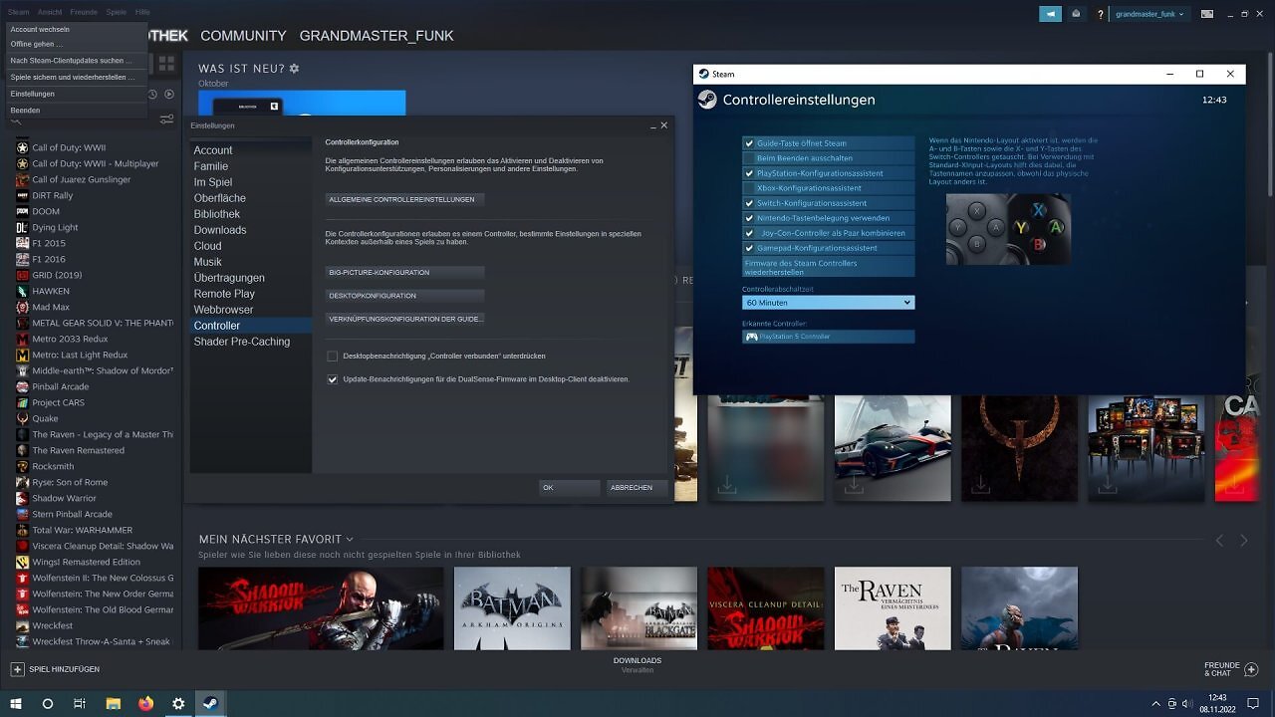Image resolution: width=1275 pixels, height=717 pixels.
Task: Expand Mein nächster Favorit shelf dropdown
Action: 350,540
